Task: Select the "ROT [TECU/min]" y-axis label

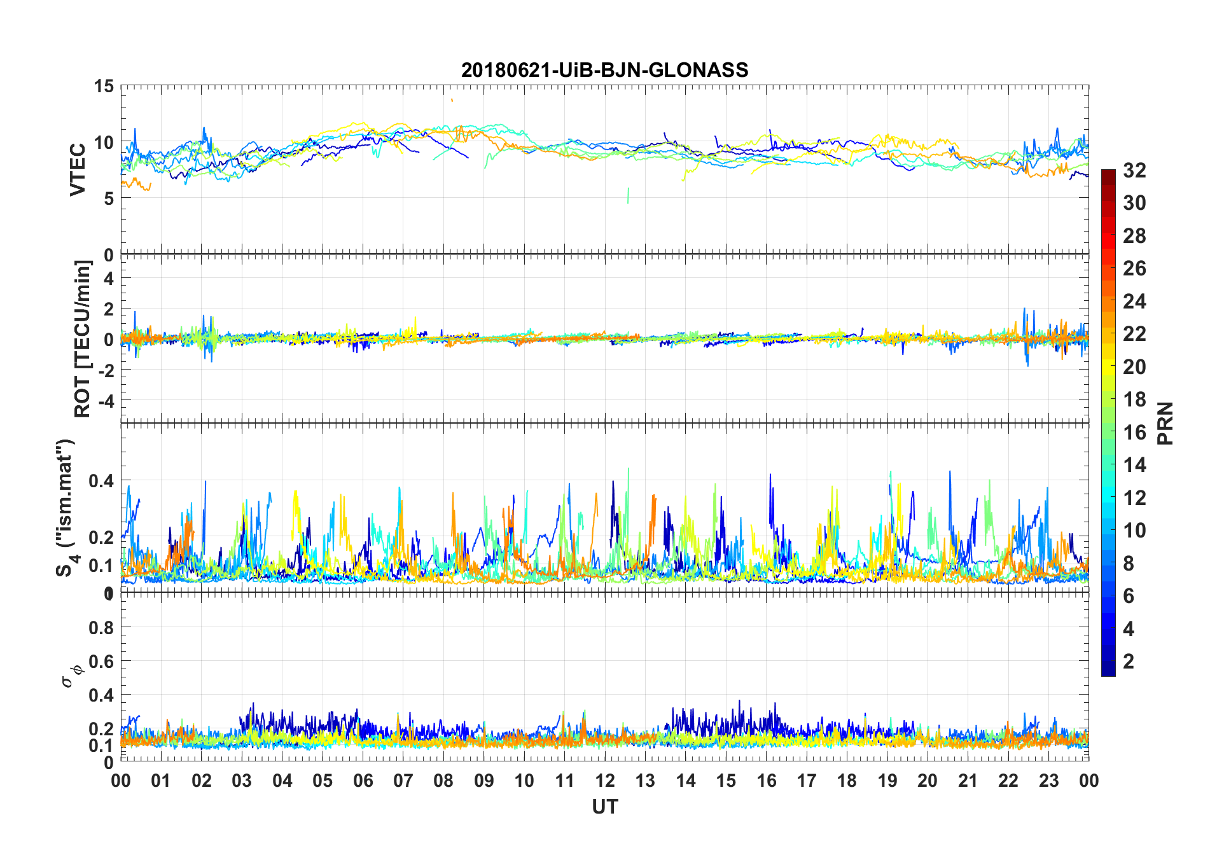Action: point(82,339)
